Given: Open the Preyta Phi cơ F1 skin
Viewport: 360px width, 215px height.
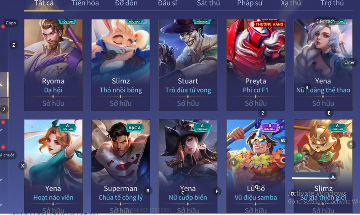Looking at the screenshot, I should click(256, 65).
